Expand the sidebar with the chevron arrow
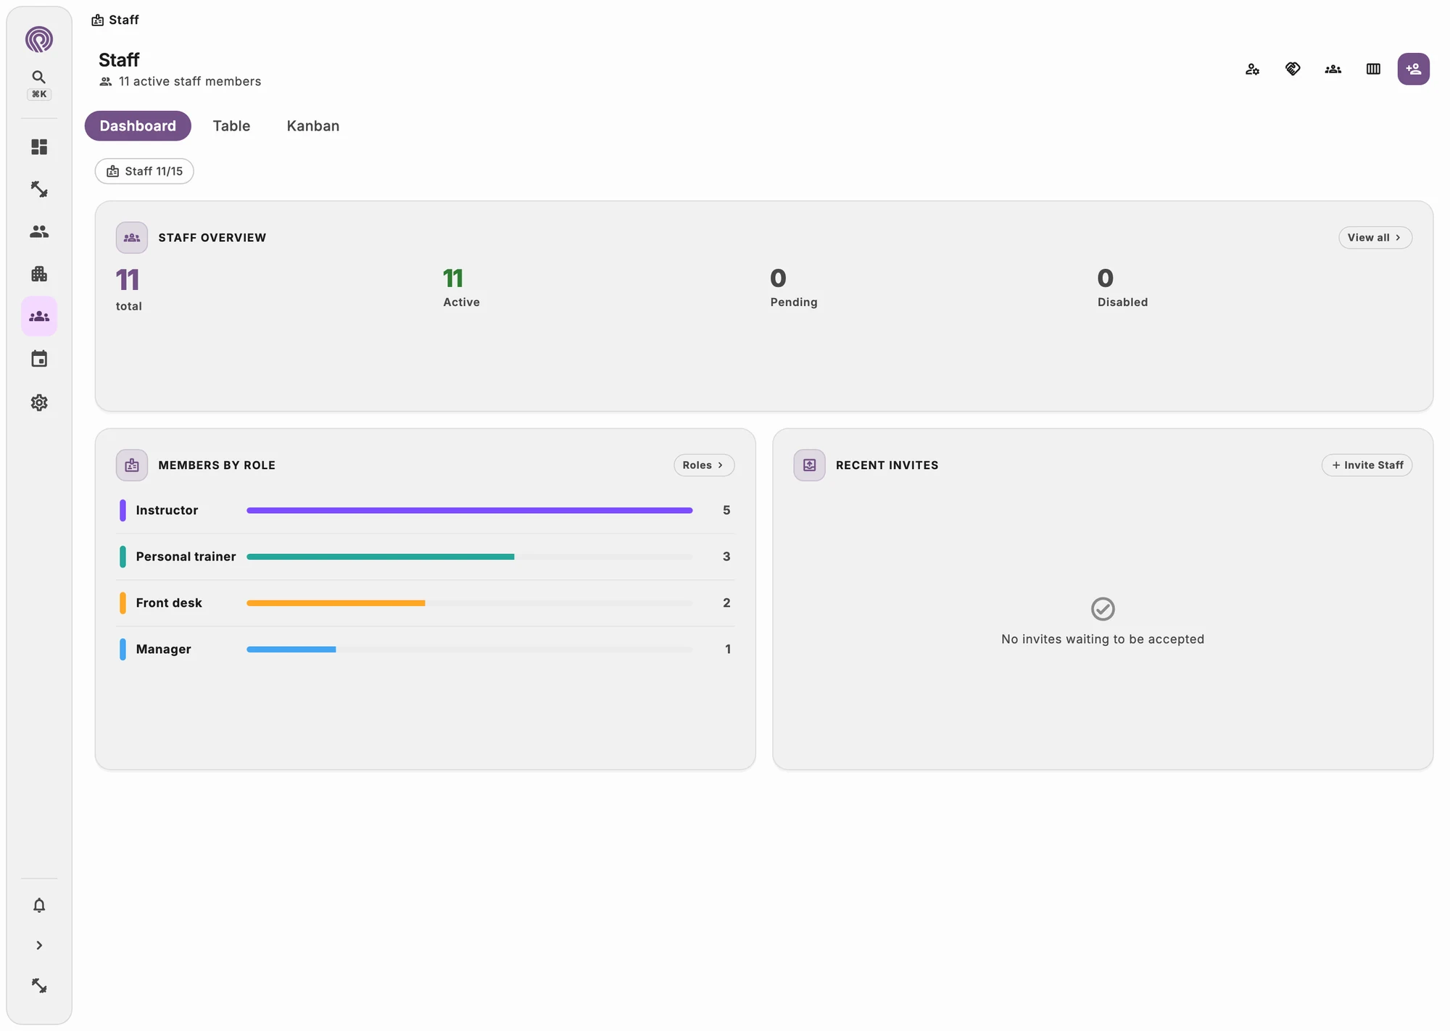1450x1031 pixels. coord(39,945)
